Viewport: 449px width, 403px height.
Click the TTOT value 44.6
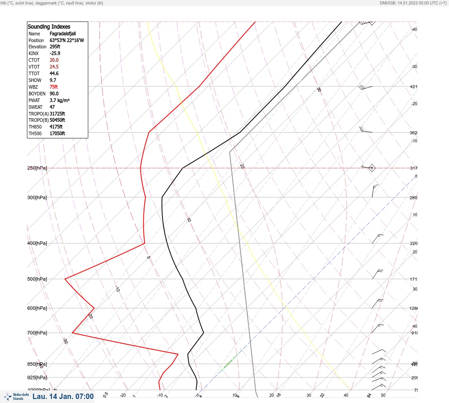point(54,73)
